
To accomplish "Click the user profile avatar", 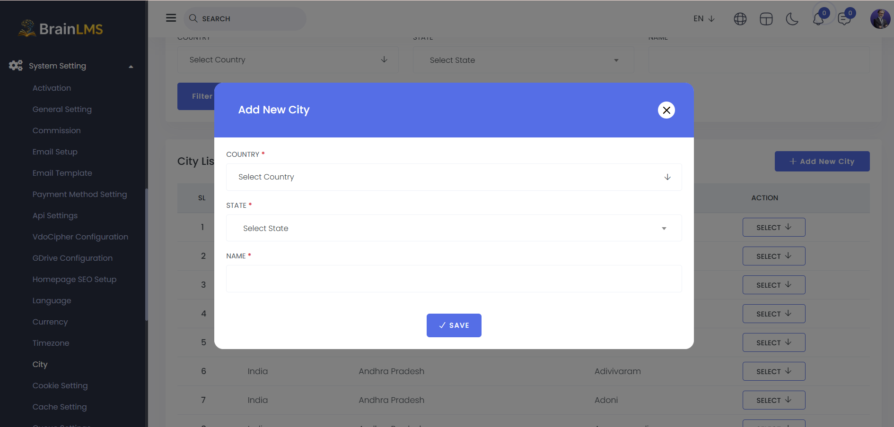I will pyautogui.click(x=880, y=19).
